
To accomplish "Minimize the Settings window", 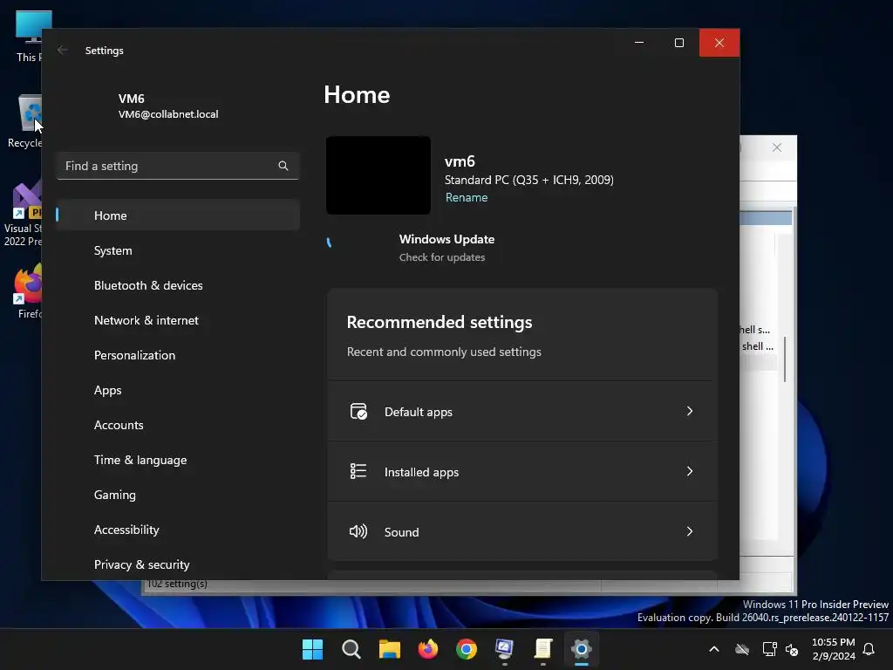I will tap(639, 43).
